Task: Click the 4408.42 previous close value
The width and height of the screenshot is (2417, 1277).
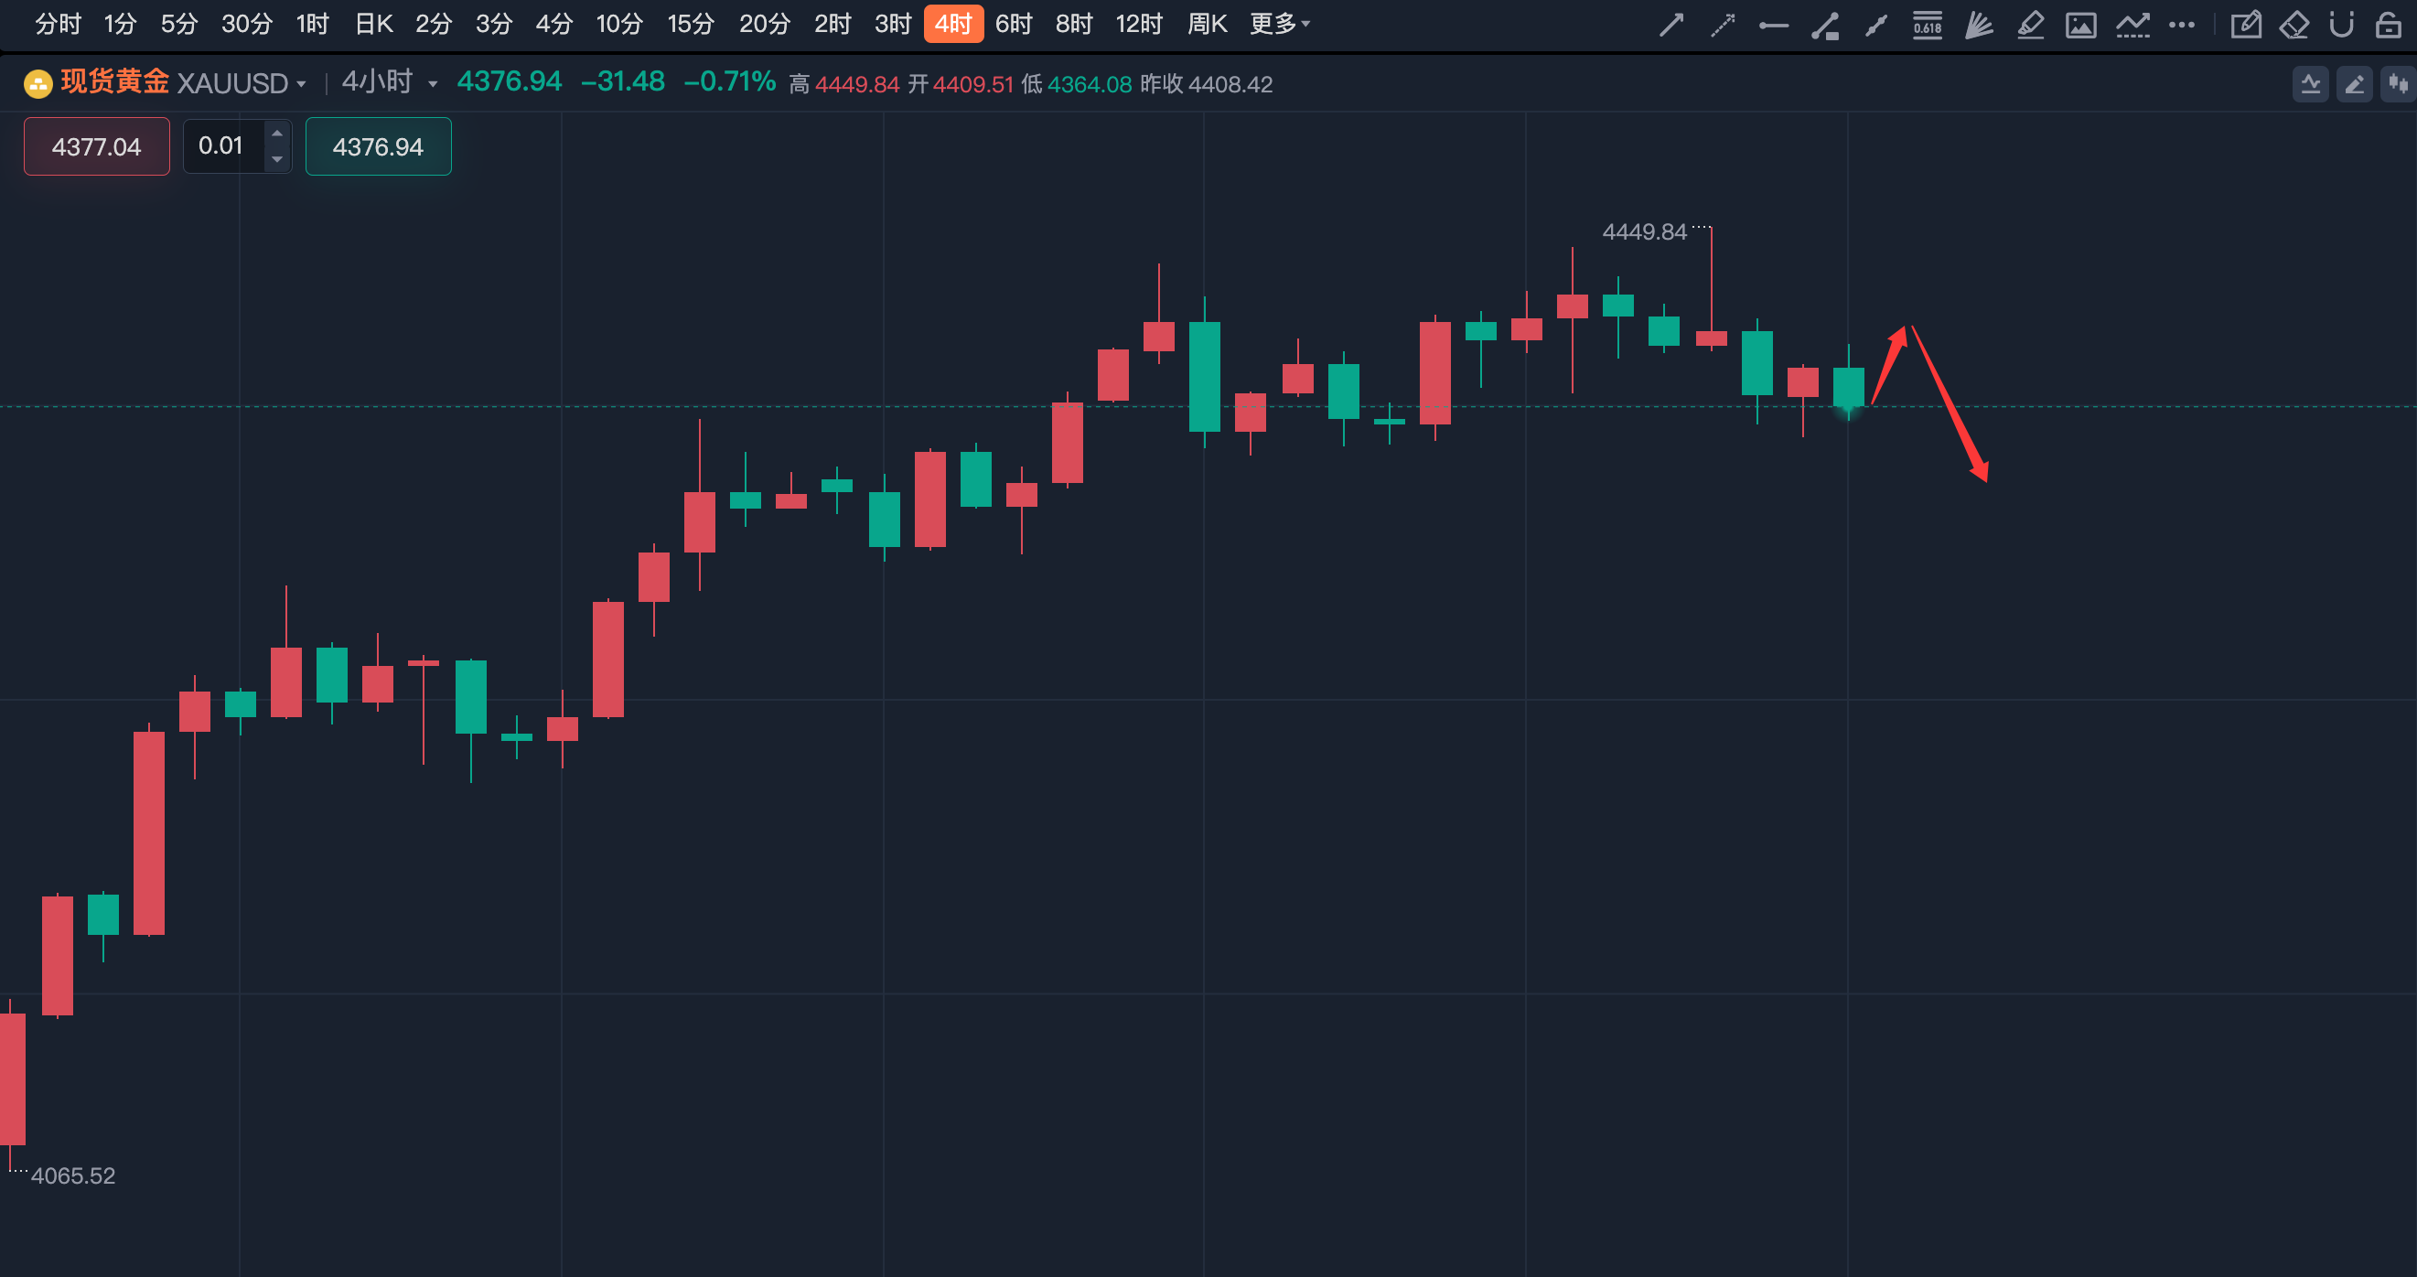Action: pyautogui.click(x=1230, y=84)
